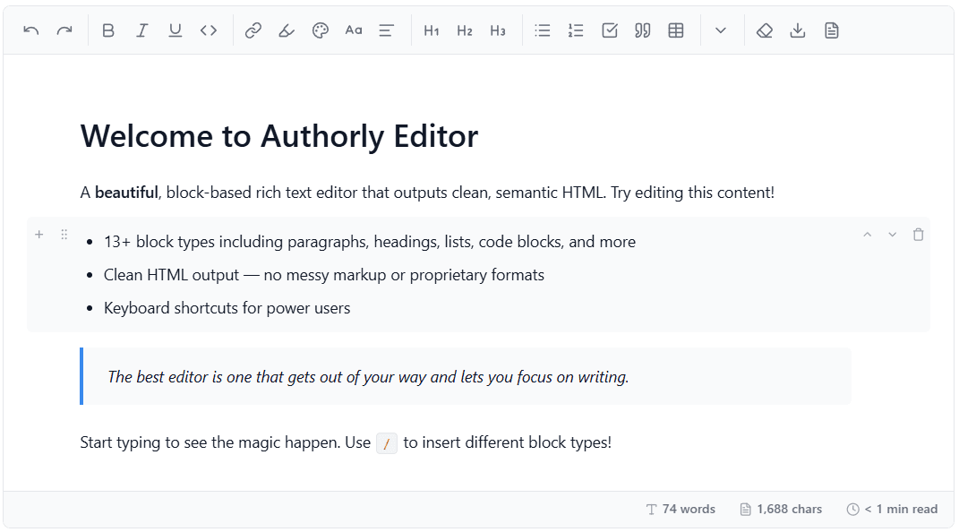959x532 pixels.
Task: Toggle italic formatting
Action: point(141,30)
